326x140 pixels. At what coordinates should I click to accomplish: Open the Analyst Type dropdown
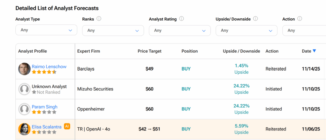coord(46,30)
